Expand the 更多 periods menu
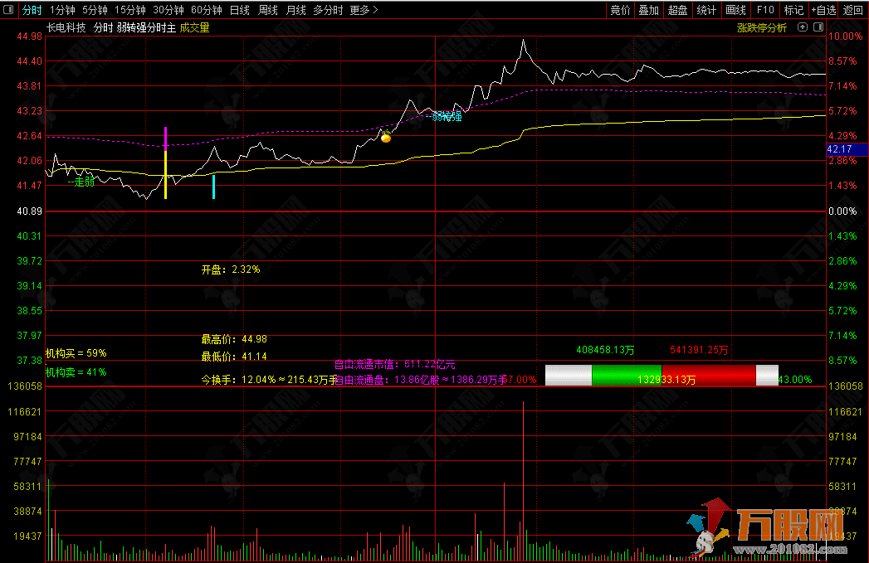Image resolution: width=869 pixels, height=563 pixels. pos(363,10)
